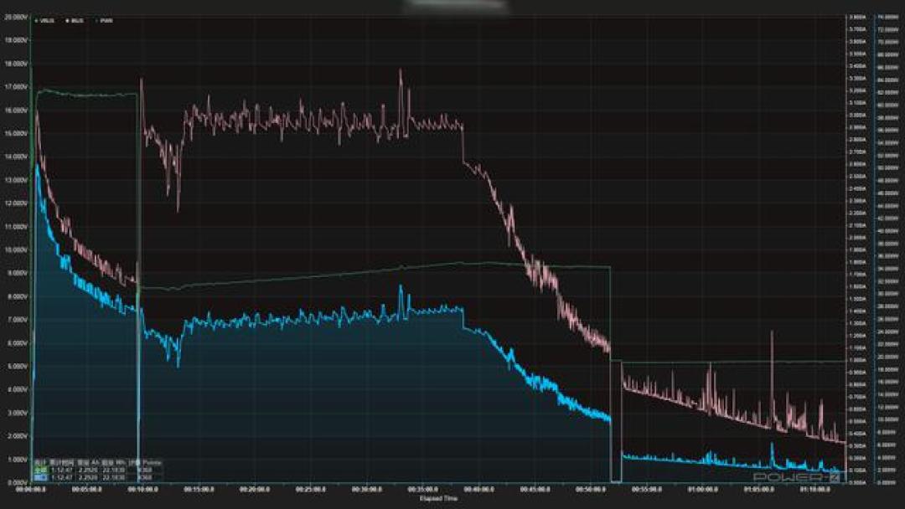The image size is (905, 509).
Task: Click the 20.000V label on voltage axis
Action: point(16,18)
